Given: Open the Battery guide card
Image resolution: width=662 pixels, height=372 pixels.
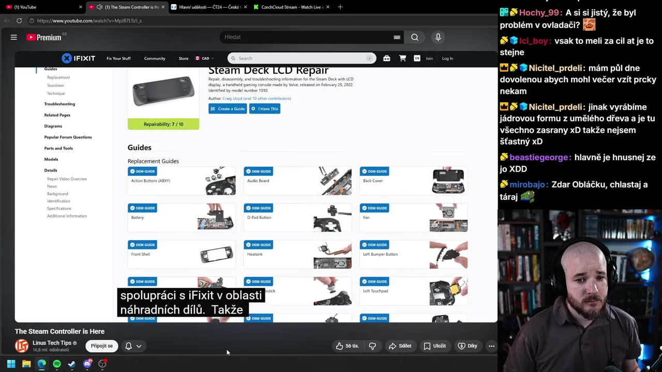Looking at the screenshot, I should (182, 218).
